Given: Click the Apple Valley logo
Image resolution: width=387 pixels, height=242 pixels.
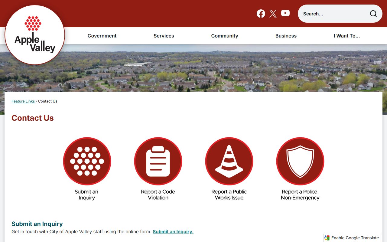Looking at the screenshot, I should tap(35, 35).
